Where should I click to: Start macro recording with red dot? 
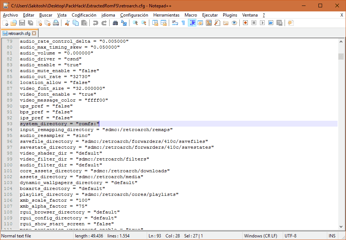245,23
